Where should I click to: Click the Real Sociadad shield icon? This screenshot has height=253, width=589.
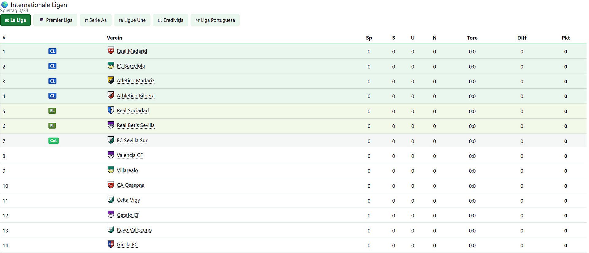(111, 110)
